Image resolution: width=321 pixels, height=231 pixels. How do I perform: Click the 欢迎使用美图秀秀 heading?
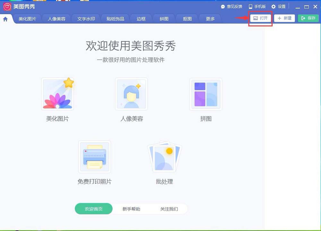(131, 46)
